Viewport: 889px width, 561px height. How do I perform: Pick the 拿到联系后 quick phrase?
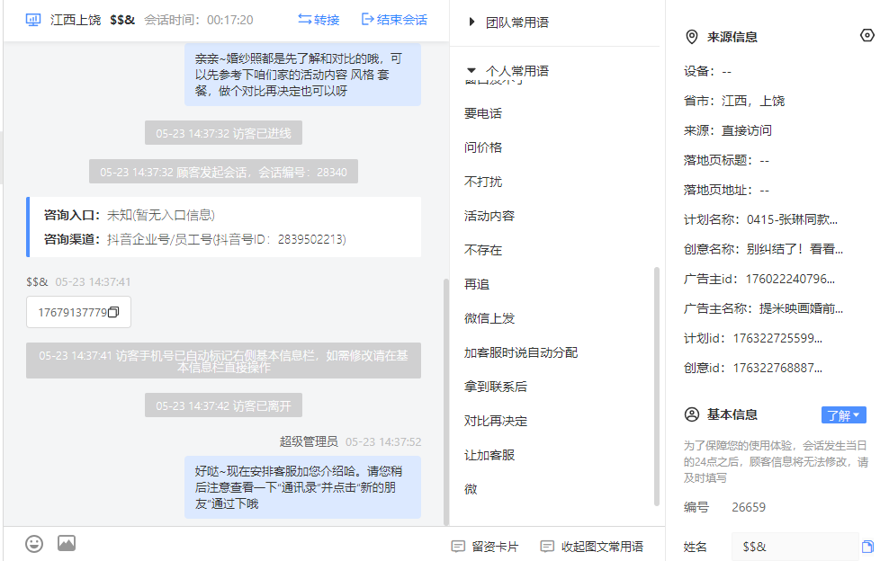[496, 387]
